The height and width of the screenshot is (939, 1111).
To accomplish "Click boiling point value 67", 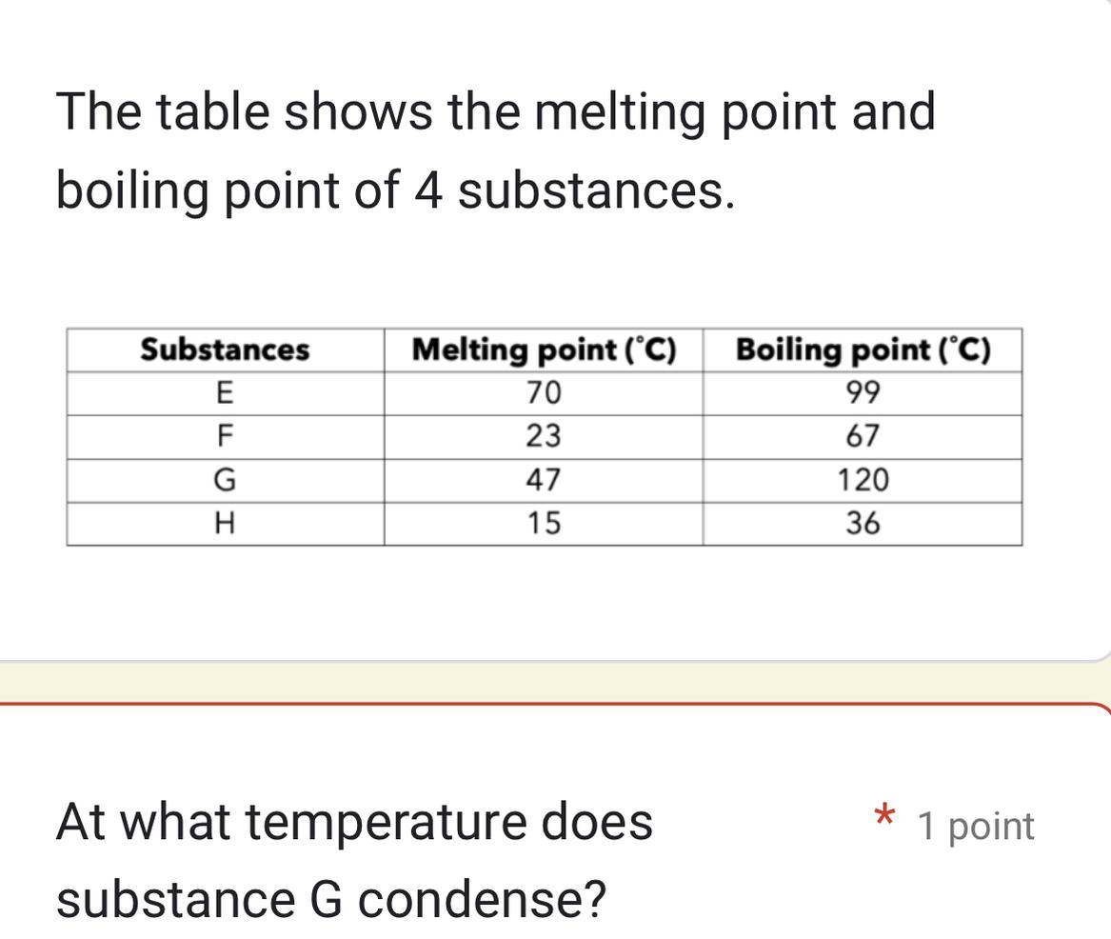I will (863, 437).
